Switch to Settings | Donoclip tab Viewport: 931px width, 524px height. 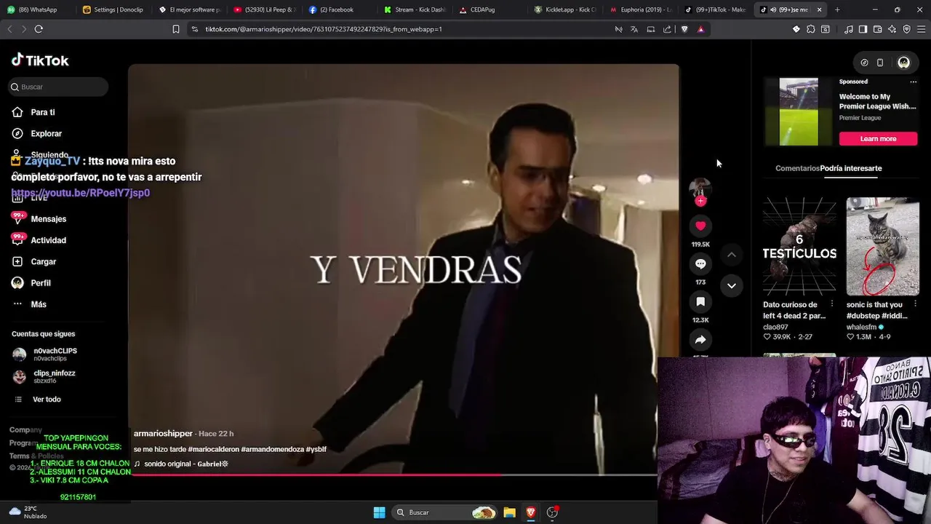[114, 9]
